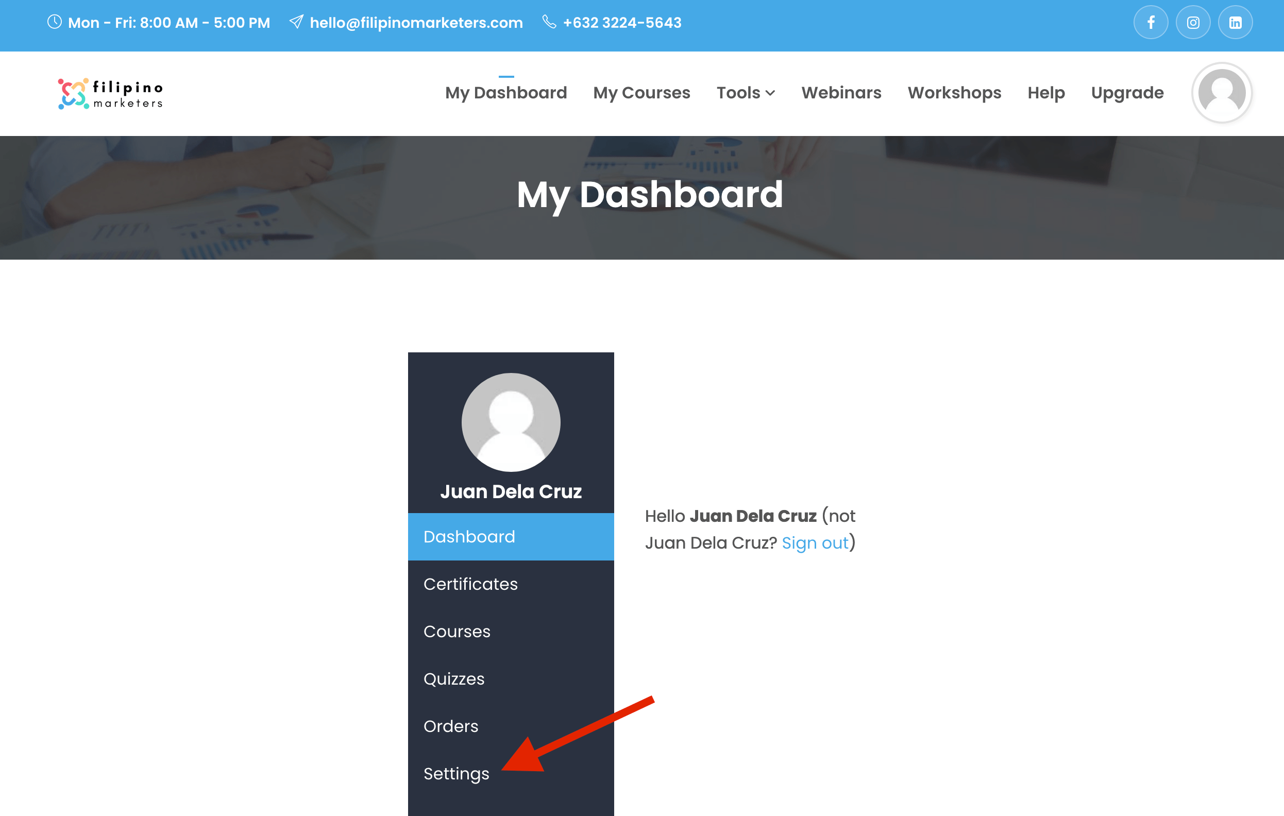This screenshot has width=1284, height=816.
Task: Go to My Dashboard nav item
Action: pyautogui.click(x=506, y=93)
